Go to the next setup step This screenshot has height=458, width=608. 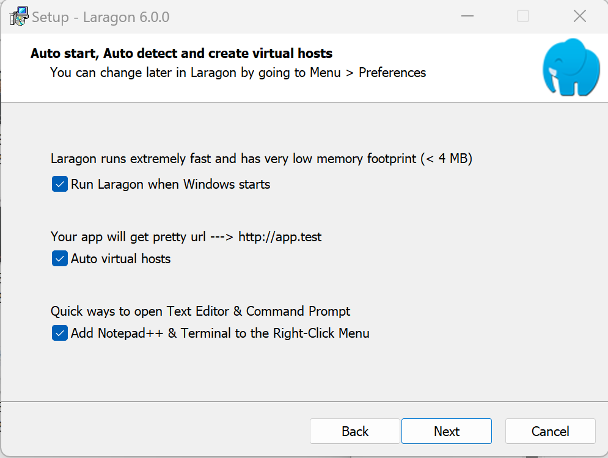coord(446,431)
